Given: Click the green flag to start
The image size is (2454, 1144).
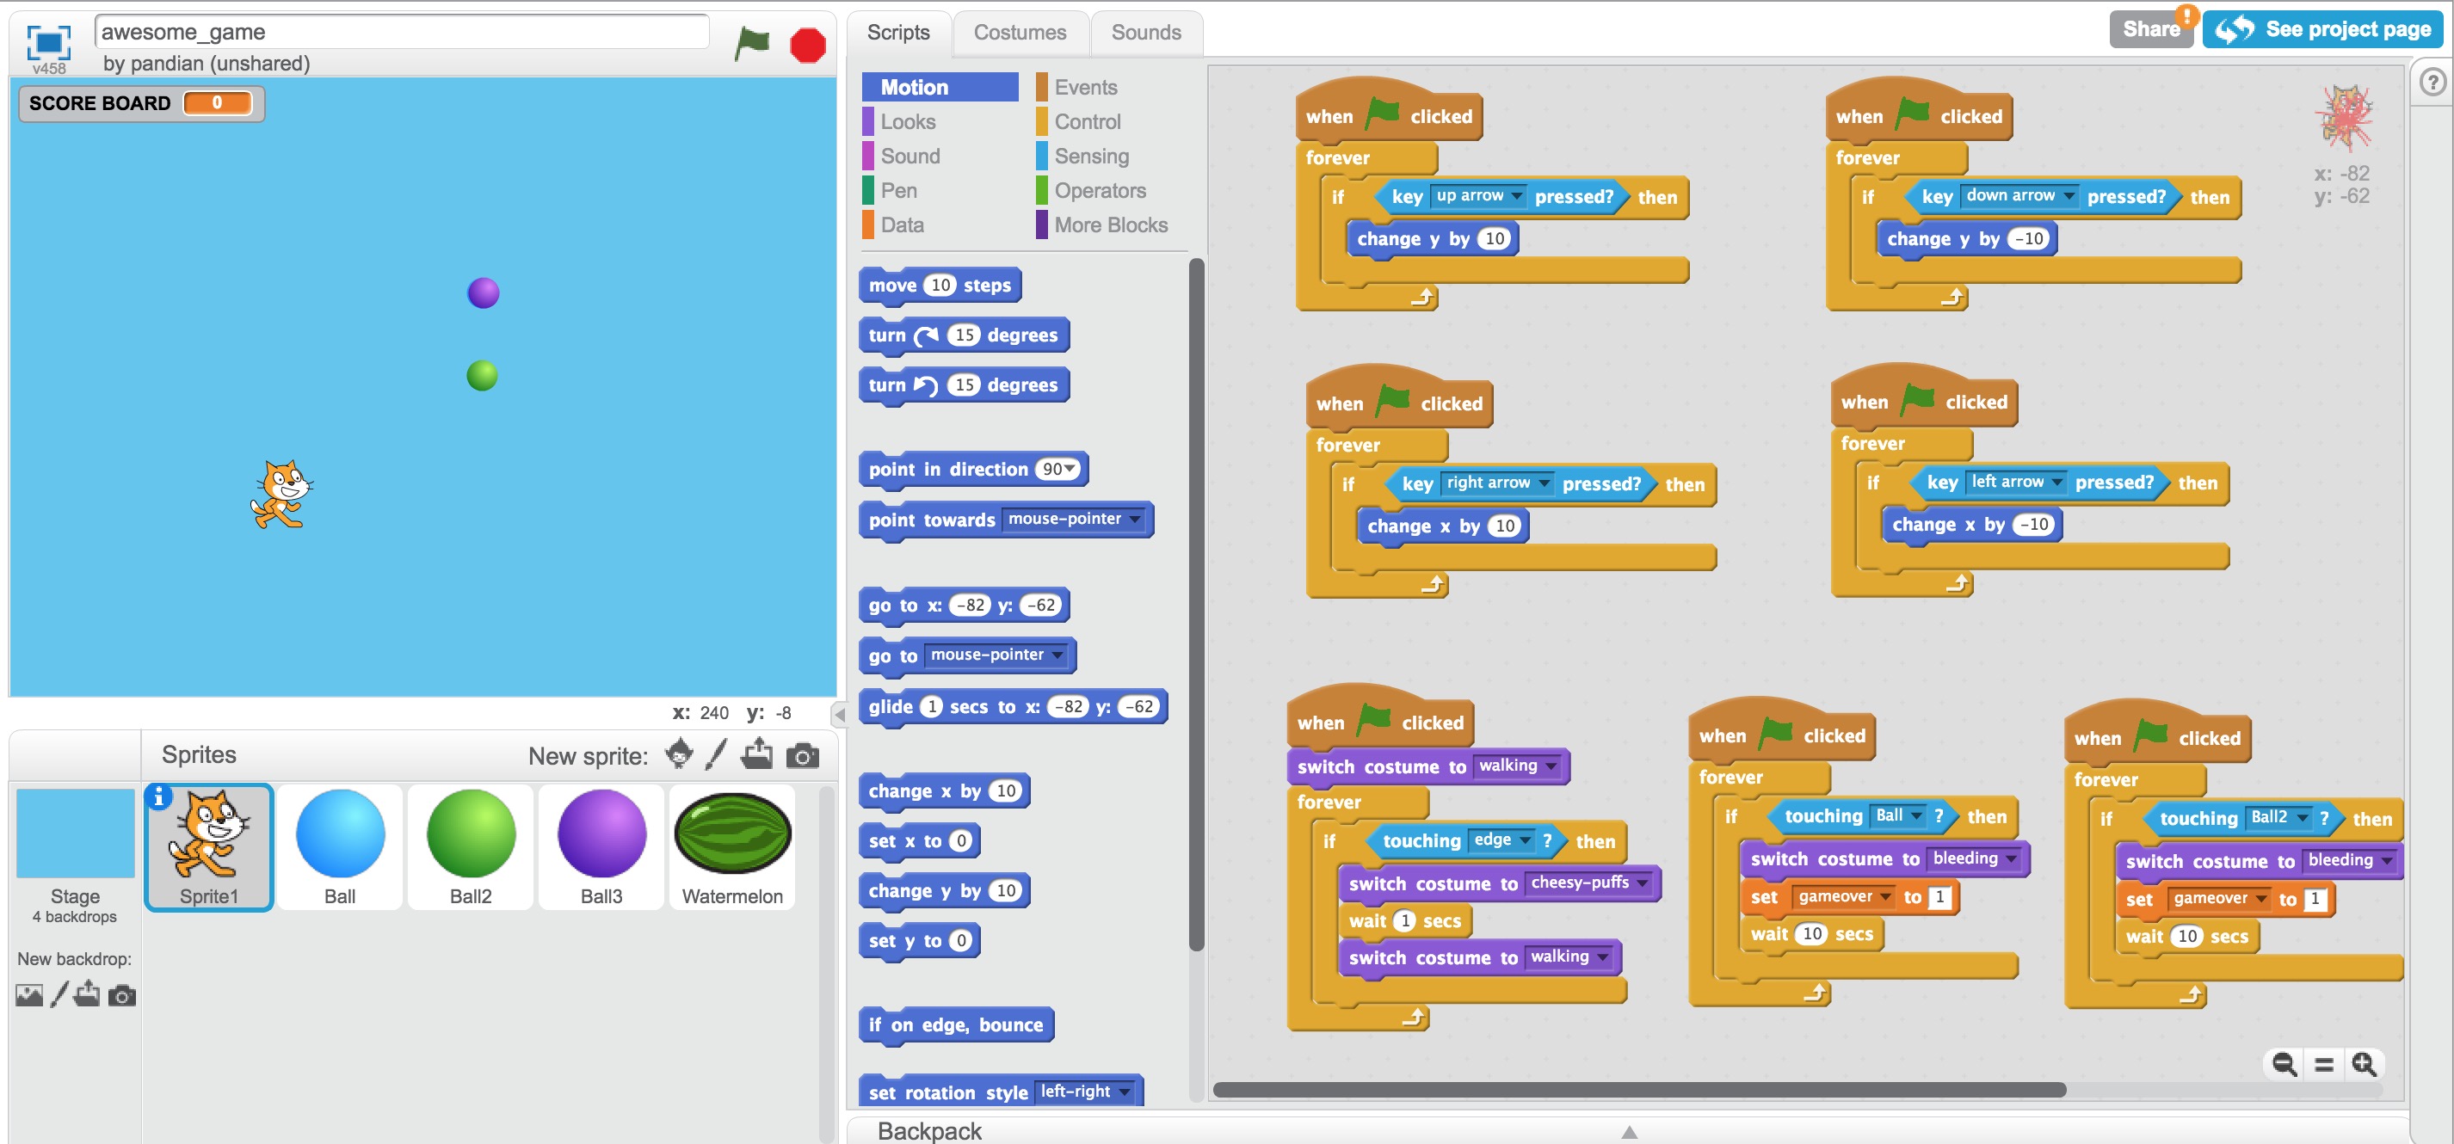Looking at the screenshot, I should (x=752, y=43).
